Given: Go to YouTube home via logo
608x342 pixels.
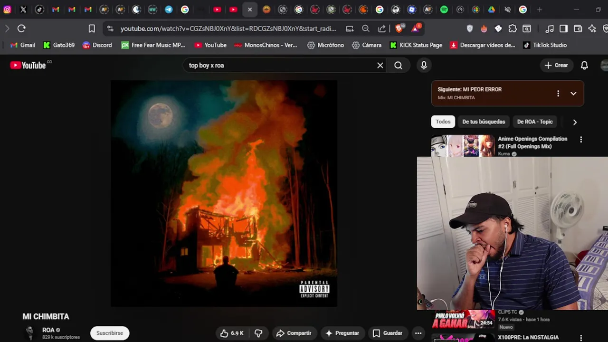Looking at the screenshot, I should [28, 66].
